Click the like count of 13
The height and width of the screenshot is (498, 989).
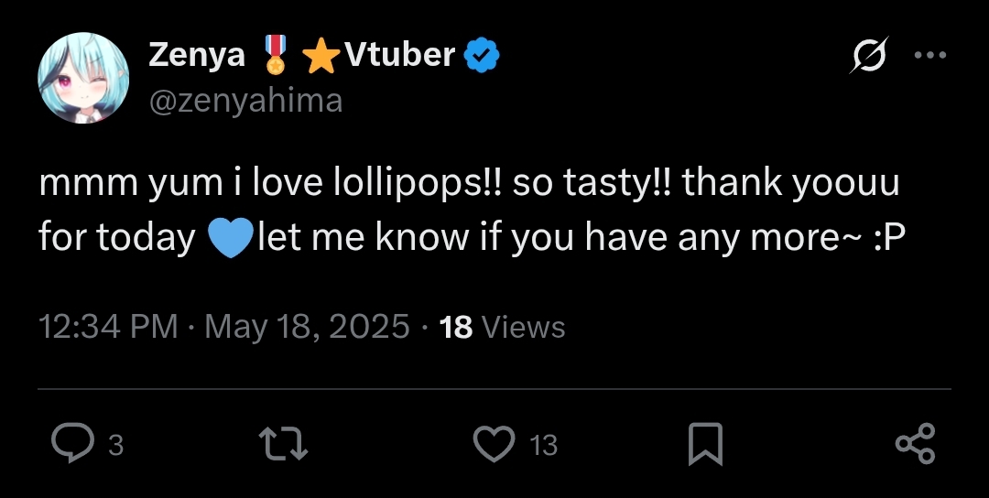coord(543,446)
